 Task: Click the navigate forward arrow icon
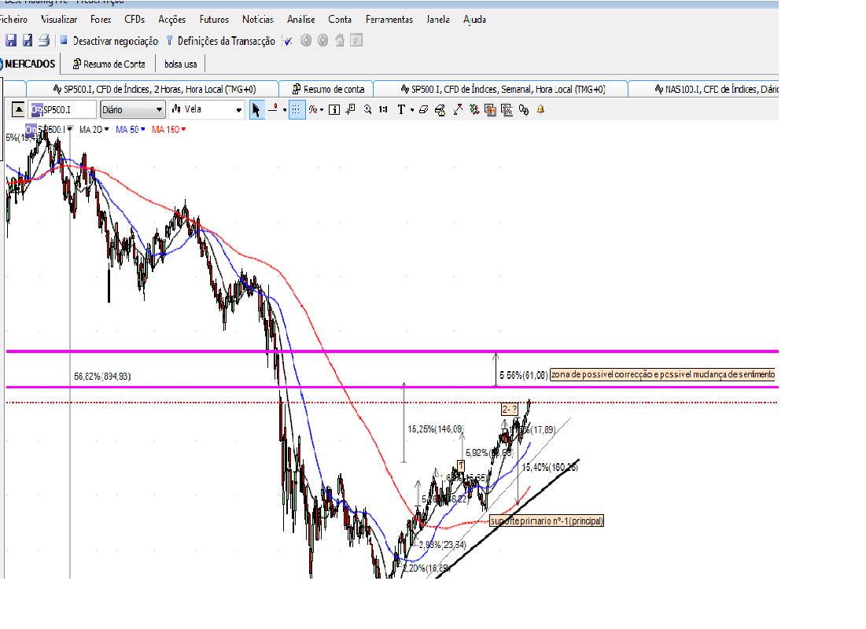323,40
